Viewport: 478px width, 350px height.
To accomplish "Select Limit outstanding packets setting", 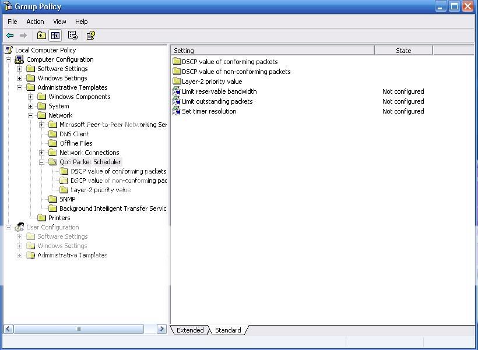I will [217, 101].
